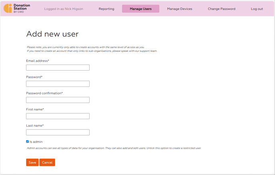Click the 'First name*' label
275x175 pixels.
pyautogui.click(x=35, y=110)
